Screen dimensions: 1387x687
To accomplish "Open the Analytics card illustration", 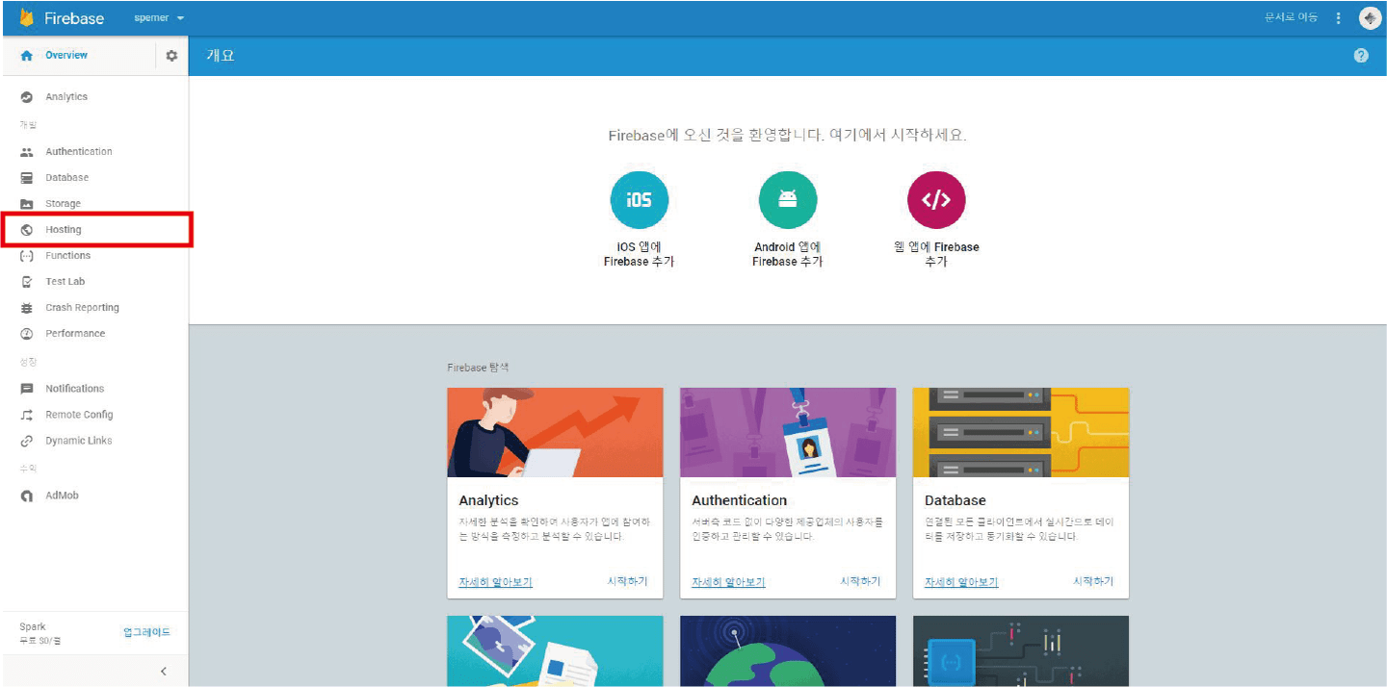I will click(x=555, y=433).
